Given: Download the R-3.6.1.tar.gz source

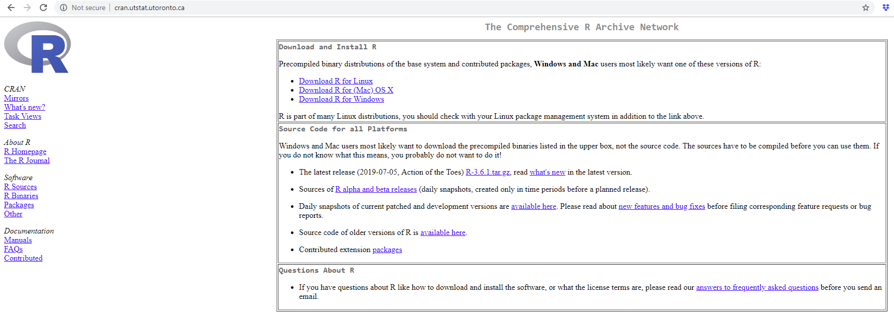Looking at the screenshot, I should [488, 172].
